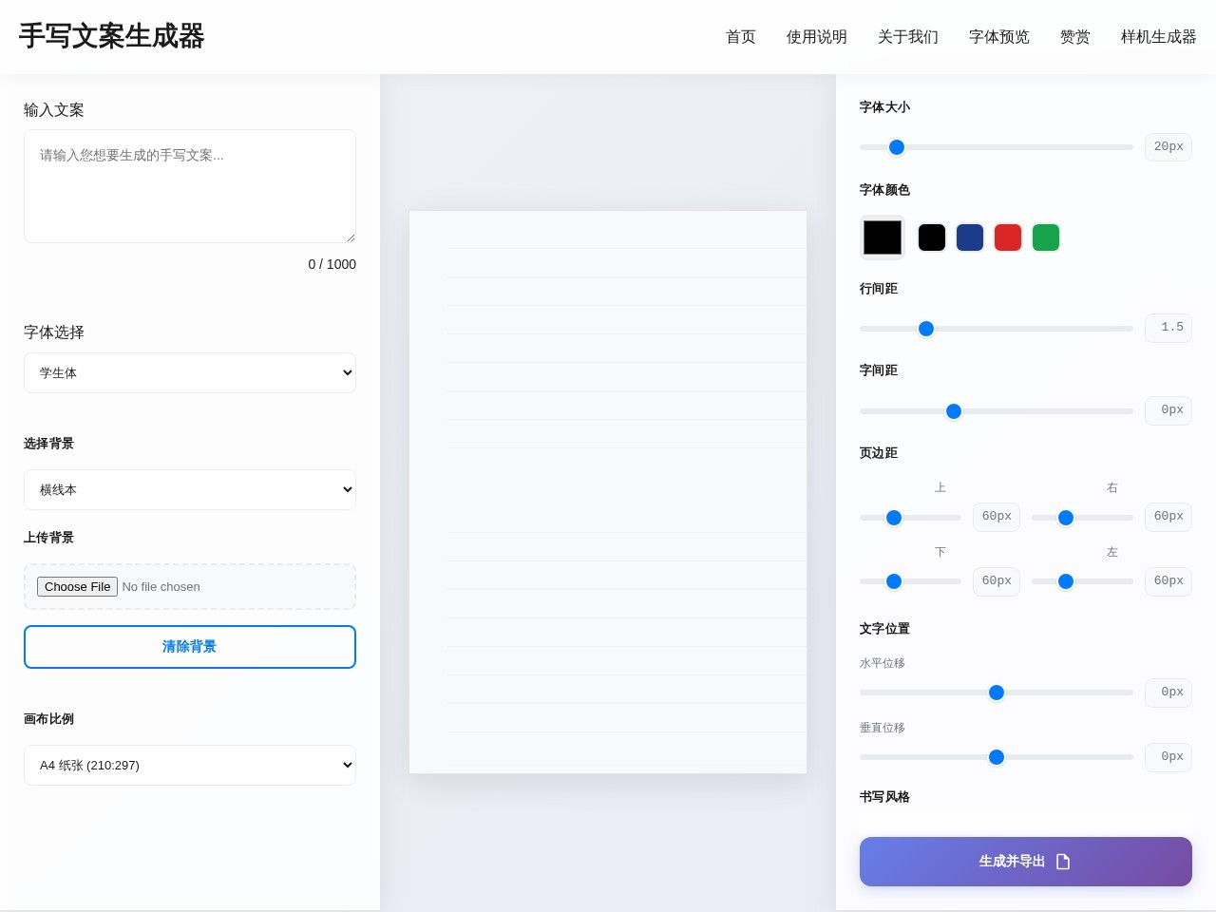1216x912 pixels.
Task: Open the 使用说明 page
Action: [817, 37]
